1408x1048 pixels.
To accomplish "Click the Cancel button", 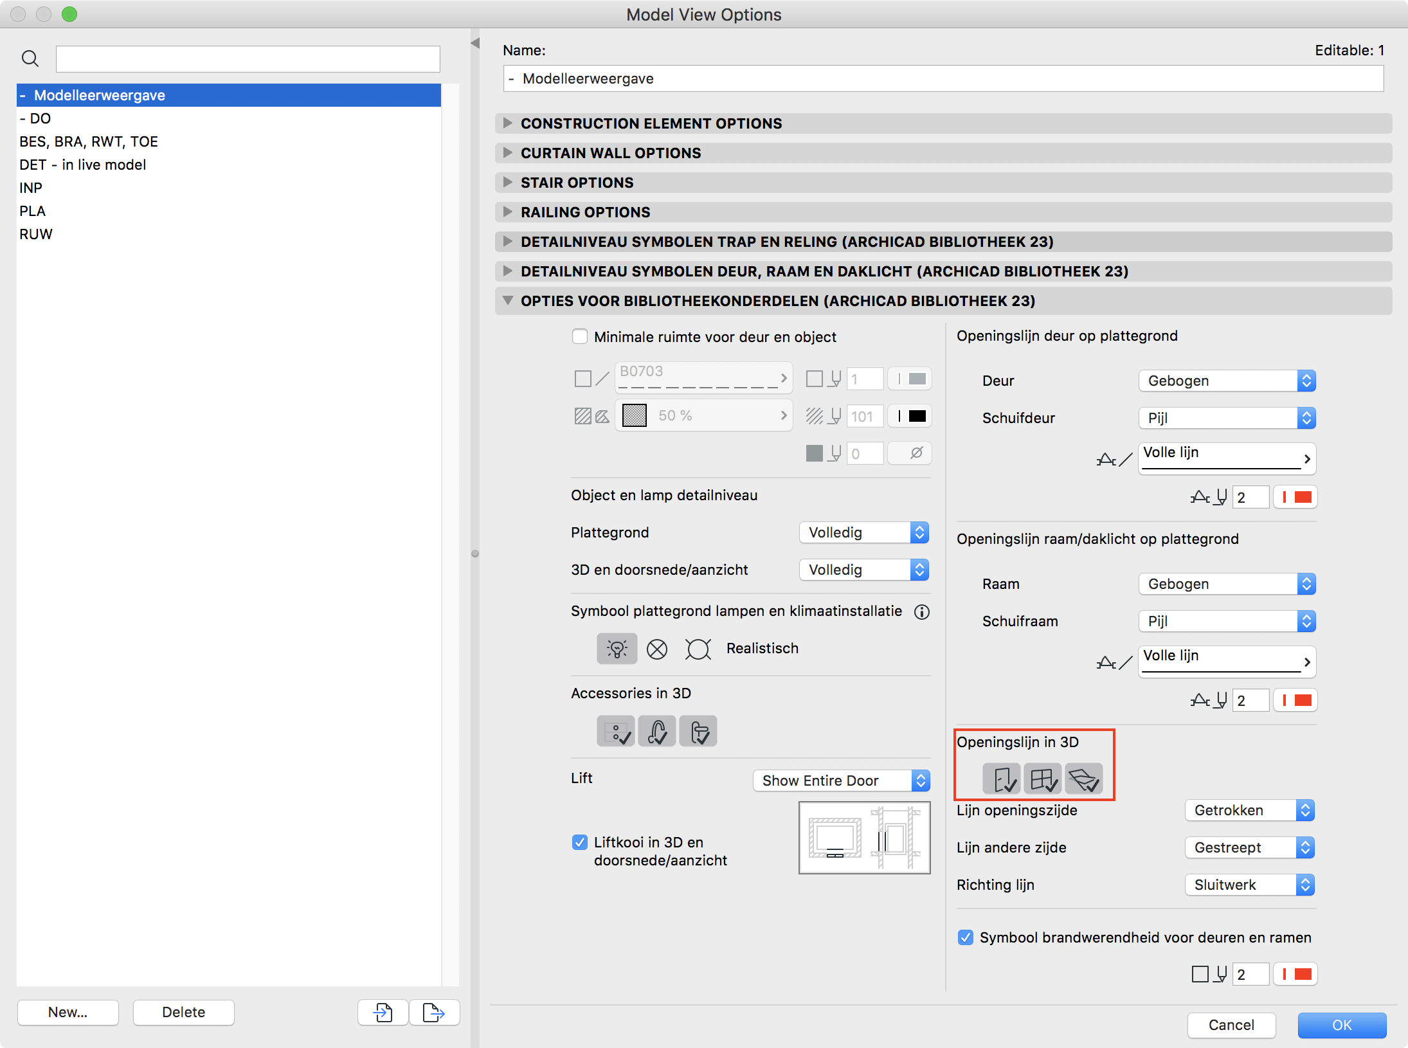I will click(x=1231, y=1025).
